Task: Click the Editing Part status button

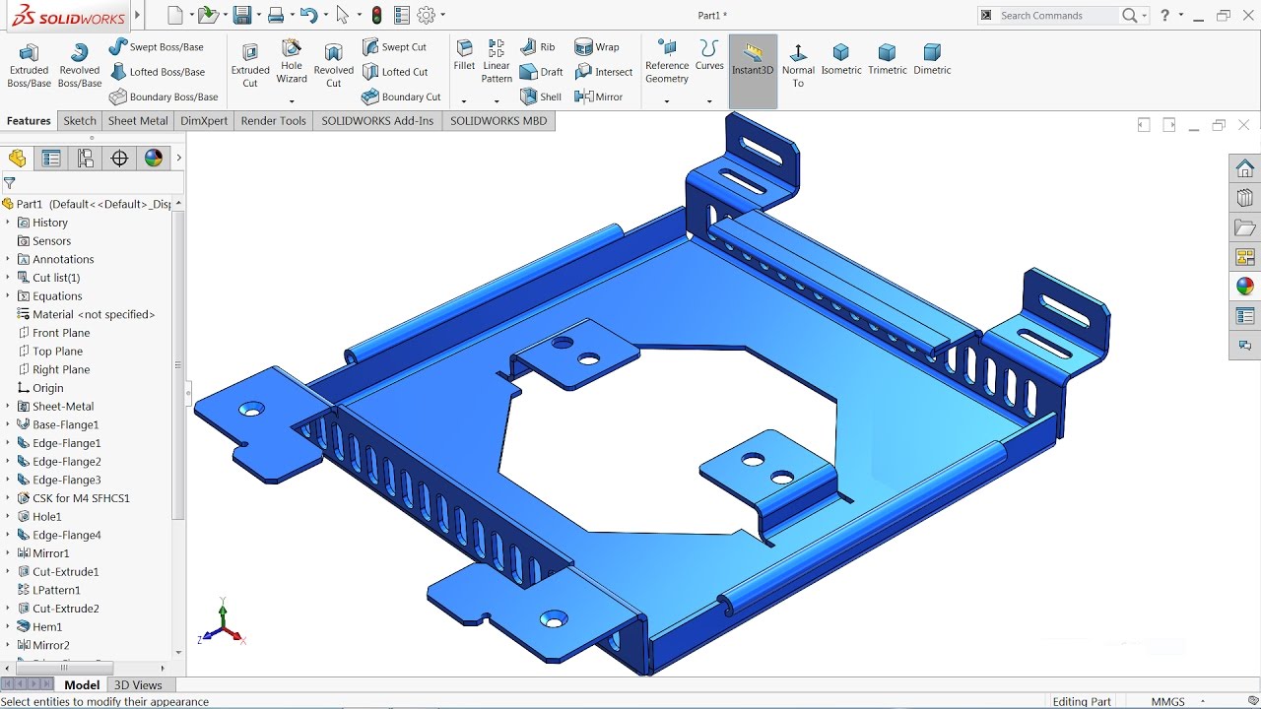Action: coord(1082,700)
